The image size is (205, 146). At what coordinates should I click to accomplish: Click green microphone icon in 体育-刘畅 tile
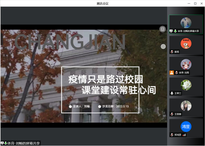pos(175,31)
